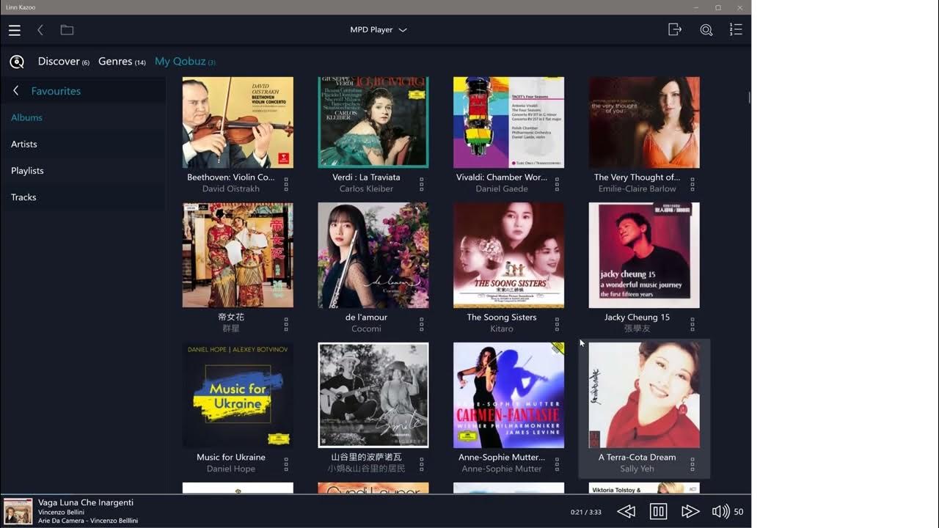The width and height of the screenshot is (939, 528).
Task: Open the 帝女花 album cover
Action: [238, 255]
